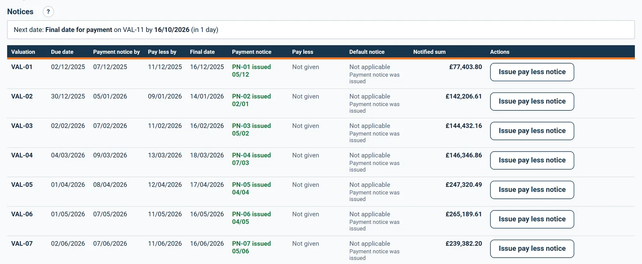This screenshot has height=264, width=642.
Task: Open PN-03 issued 05/02 payment notice
Action: [251, 130]
